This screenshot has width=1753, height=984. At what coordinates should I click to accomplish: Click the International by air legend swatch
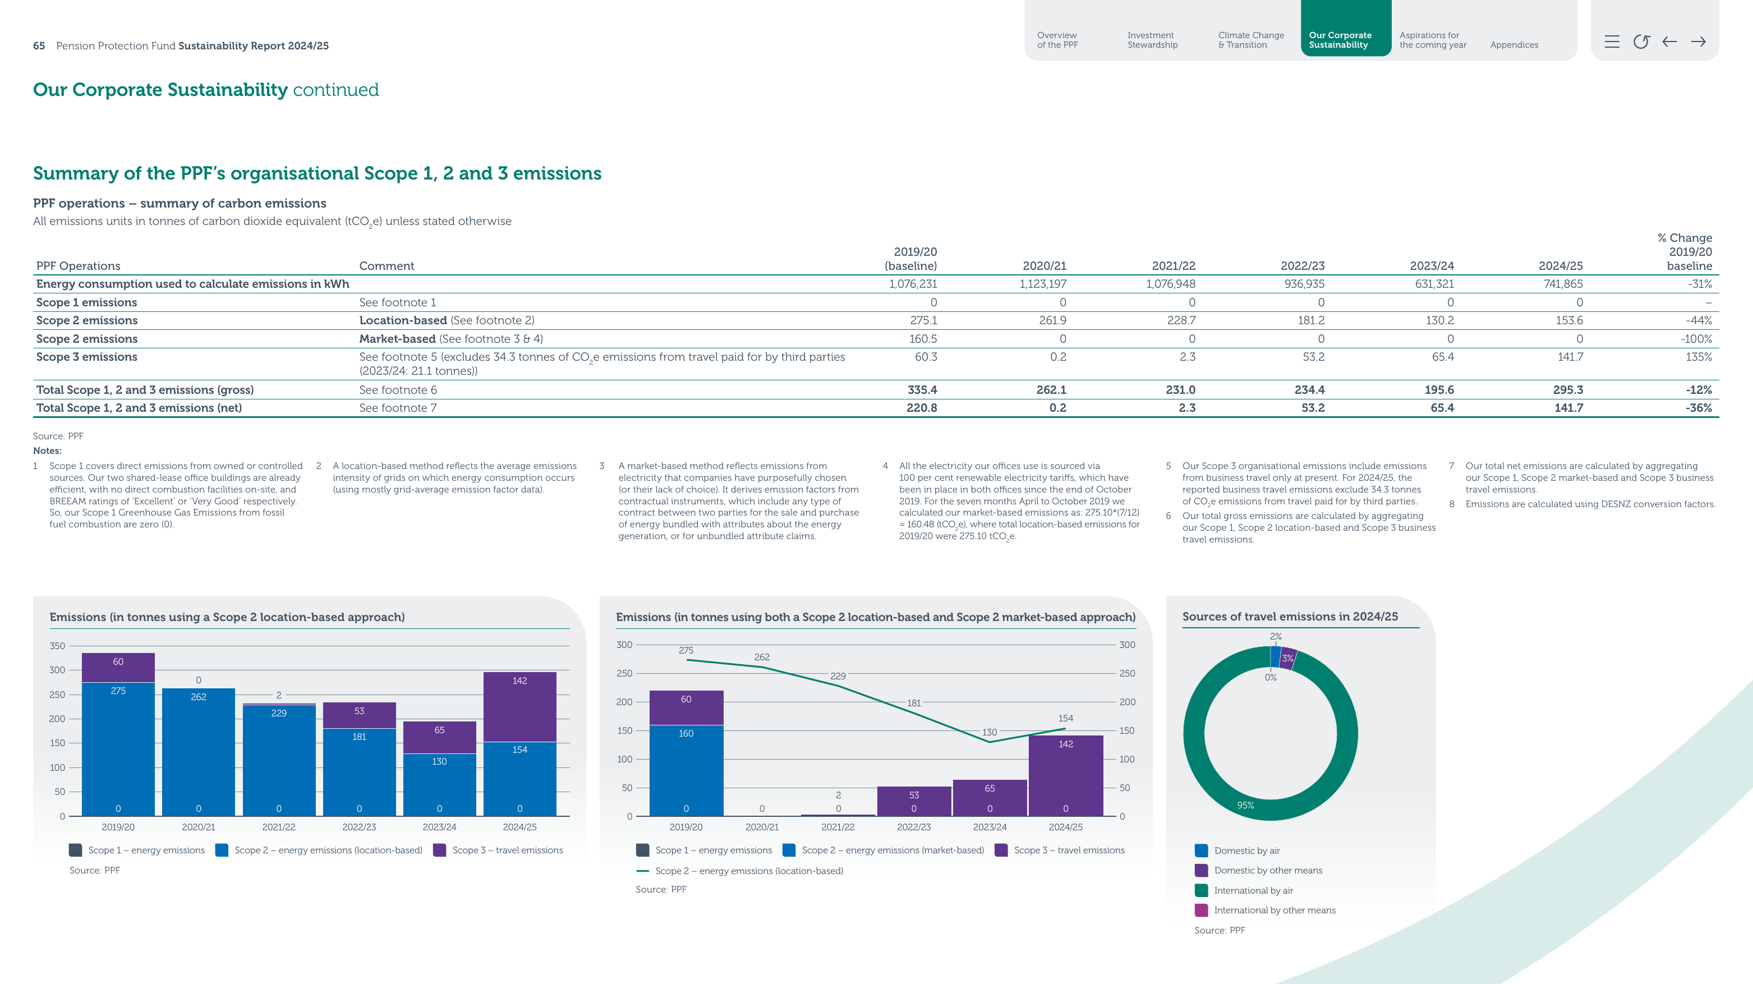[1201, 890]
